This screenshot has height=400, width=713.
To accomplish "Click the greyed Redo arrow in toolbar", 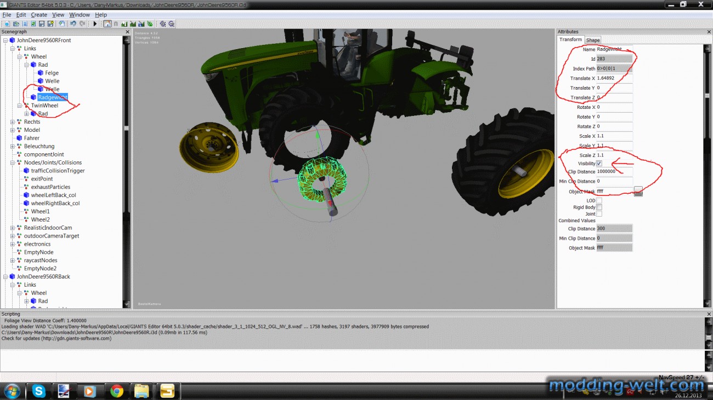I will tap(82, 24).
